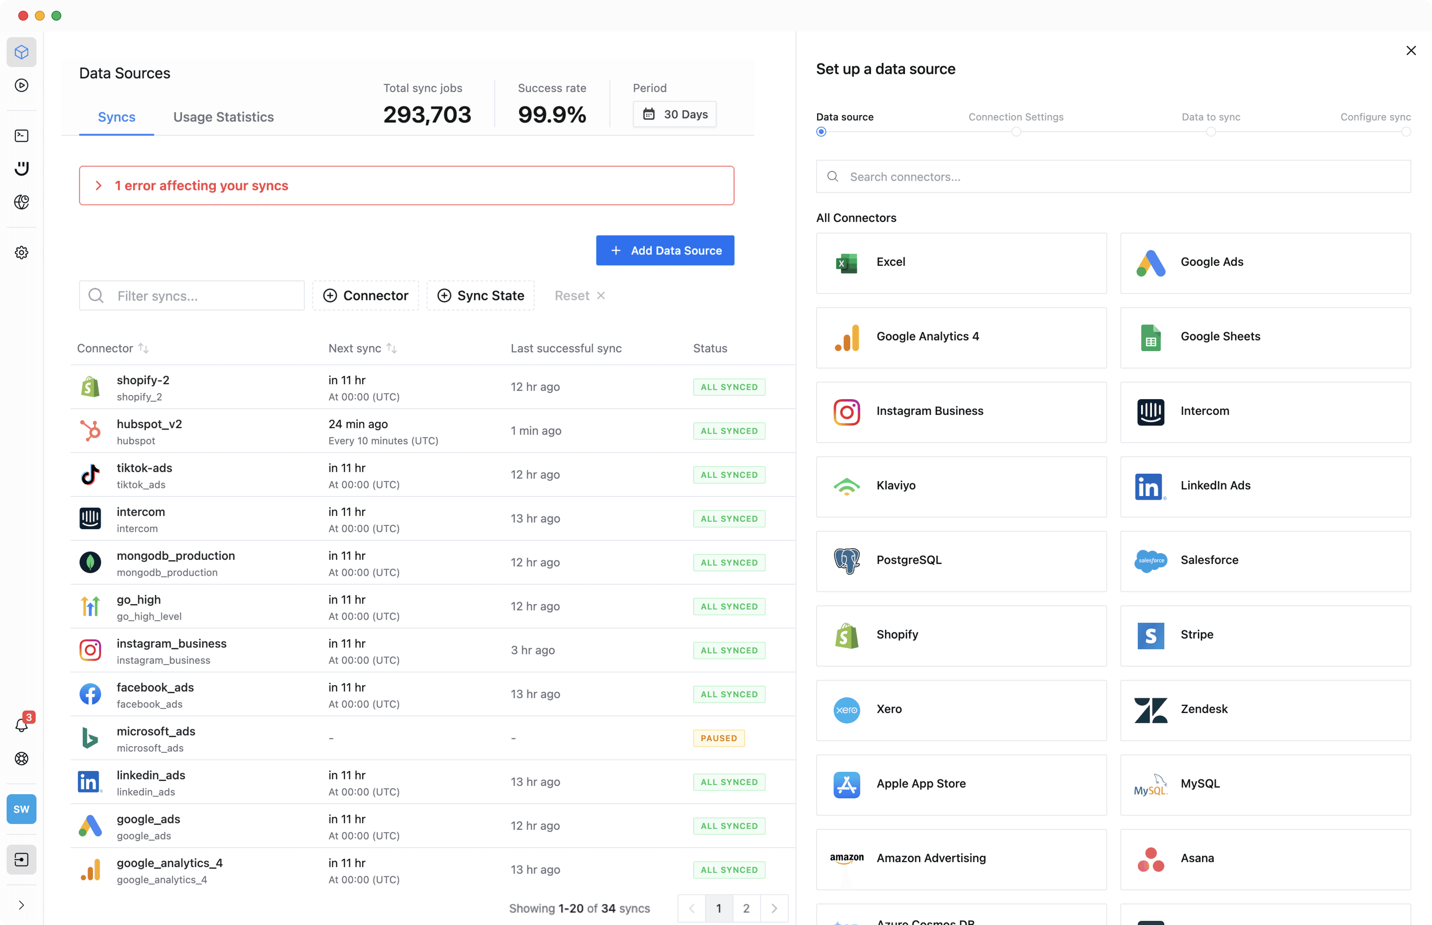Select the Stripe connector

(1266, 635)
